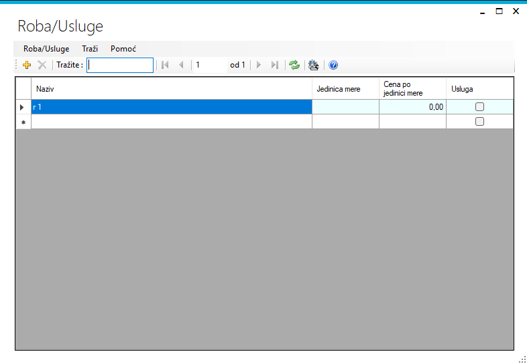Screen dimensions: 527x364
Task: Open the Pomoć menu
Action: click(x=123, y=49)
